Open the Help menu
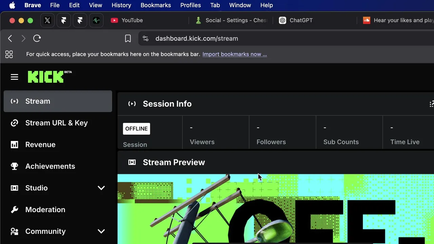 point(267,5)
